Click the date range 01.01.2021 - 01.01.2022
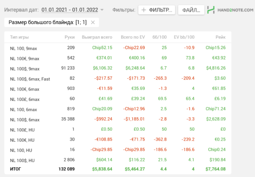Image resolution: width=255 pixels, height=177 pixels. (x=70, y=10)
